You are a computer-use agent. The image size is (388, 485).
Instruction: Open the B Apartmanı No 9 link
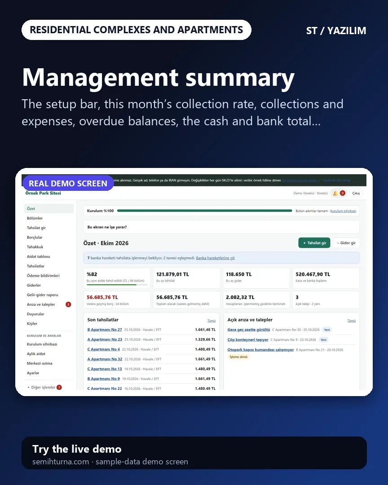pyautogui.click(x=103, y=379)
